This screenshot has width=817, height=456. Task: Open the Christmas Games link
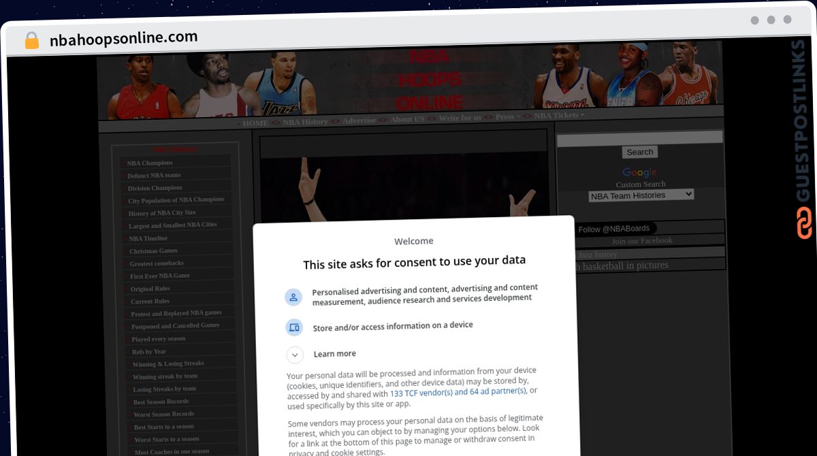pyautogui.click(x=154, y=250)
